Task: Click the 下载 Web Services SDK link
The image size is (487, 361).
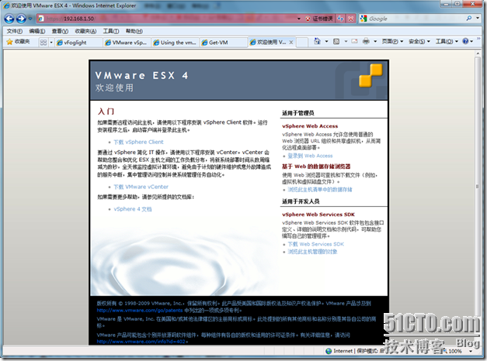Action: pyautogui.click(x=315, y=244)
